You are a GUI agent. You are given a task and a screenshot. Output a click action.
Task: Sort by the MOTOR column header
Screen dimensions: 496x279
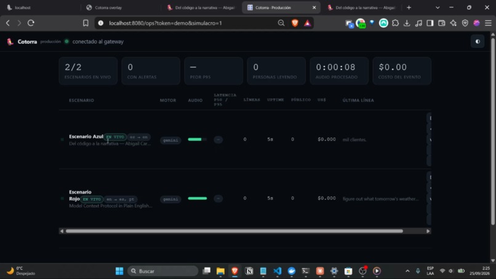[x=167, y=100]
